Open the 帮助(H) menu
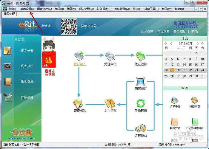Screen dimensions: 209x149 179,9
